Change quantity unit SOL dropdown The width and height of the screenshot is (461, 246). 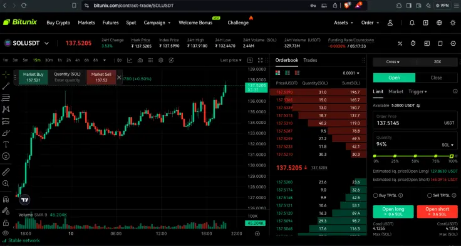[448, 145]
